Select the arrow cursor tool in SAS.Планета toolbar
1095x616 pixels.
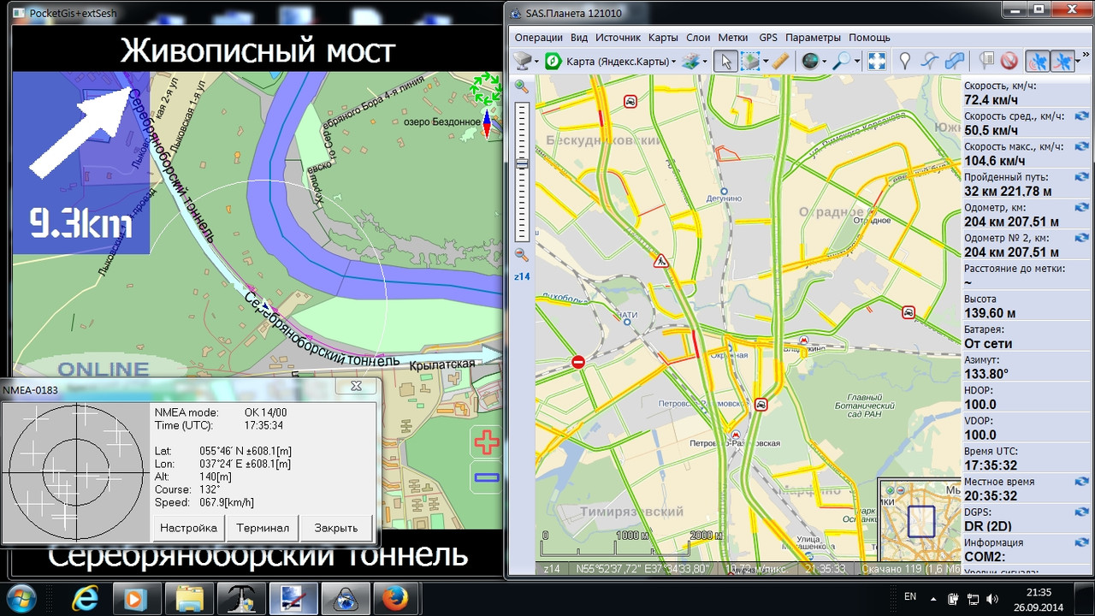coord(725,61)
